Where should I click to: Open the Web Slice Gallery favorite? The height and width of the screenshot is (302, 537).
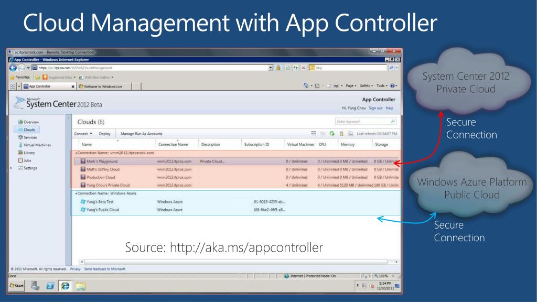point(96,78)
